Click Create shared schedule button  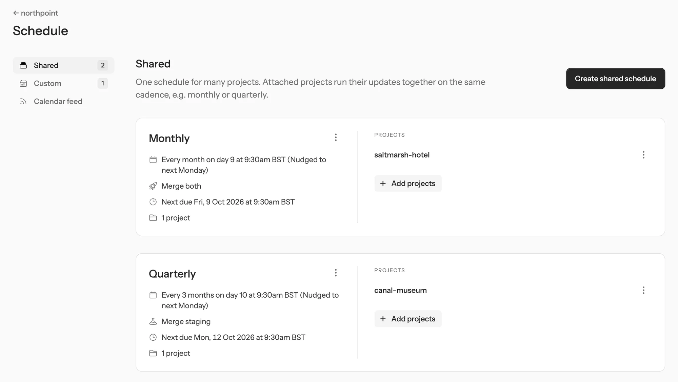615,79
